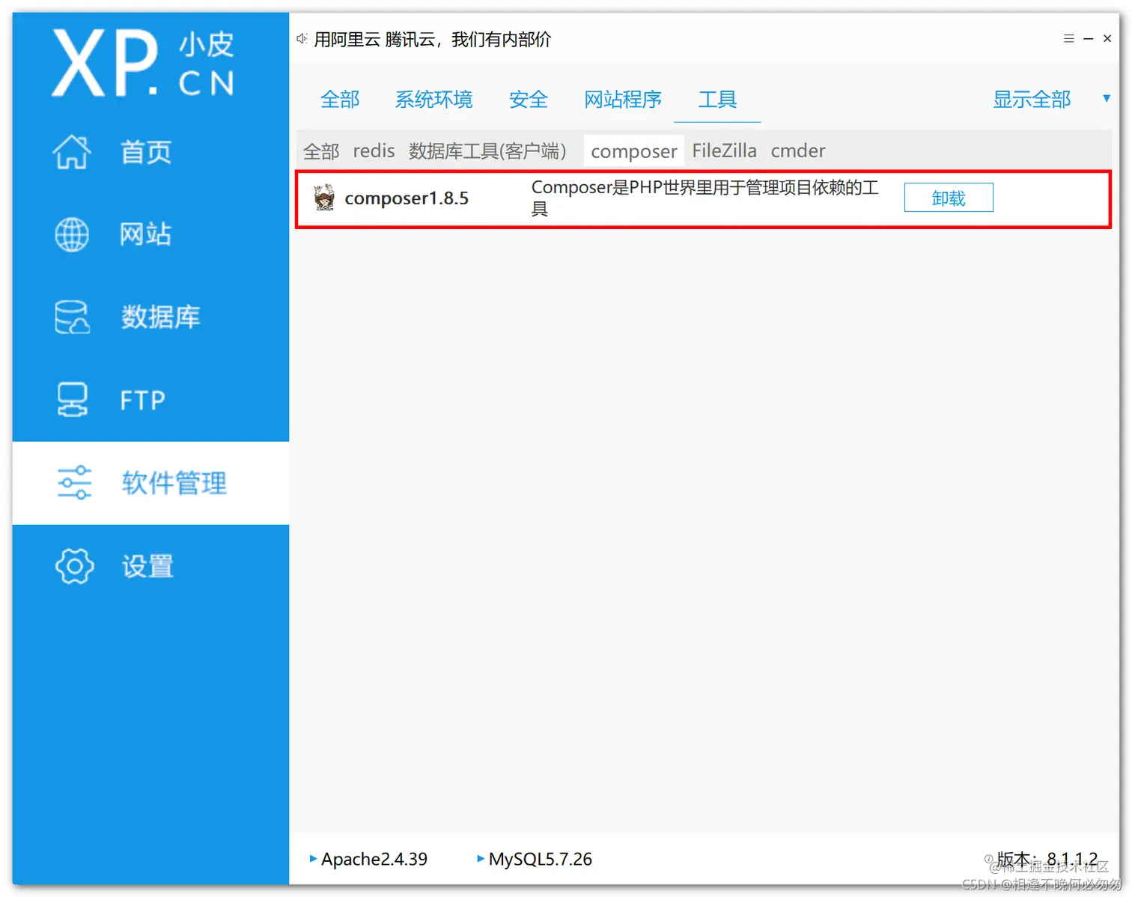The height and width of the screenshot is (897, 1132).
Task: Click the megaphone icon beside the announcement
Action: [x=301, y=38]
